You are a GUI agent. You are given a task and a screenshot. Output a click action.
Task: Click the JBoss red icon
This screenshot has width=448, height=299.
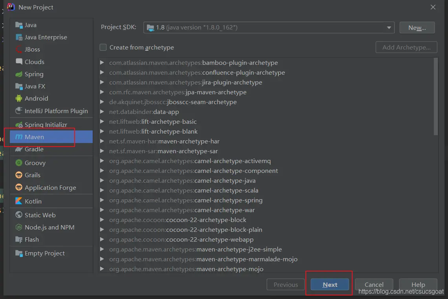coord(19,50)
